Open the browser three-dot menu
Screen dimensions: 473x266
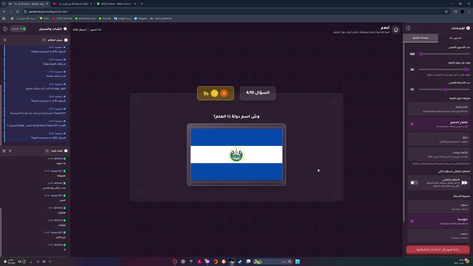(x=469, y=11)
